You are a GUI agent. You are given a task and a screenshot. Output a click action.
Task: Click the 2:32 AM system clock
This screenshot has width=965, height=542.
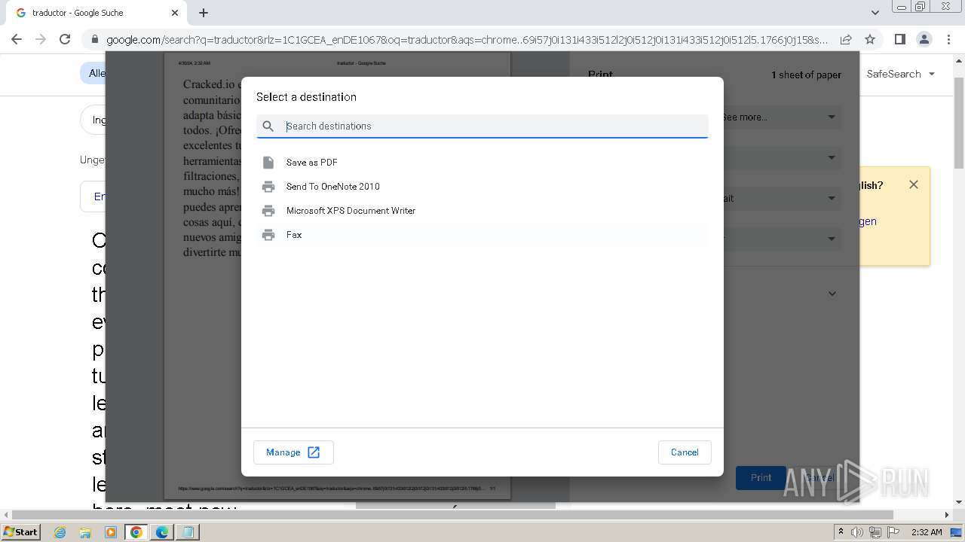(x=927, y=532)
